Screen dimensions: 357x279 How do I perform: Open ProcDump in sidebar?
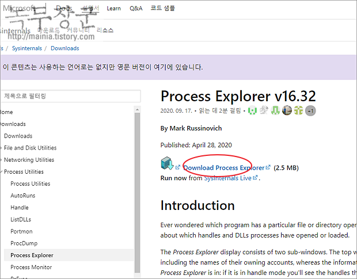(x=24, y=243)
